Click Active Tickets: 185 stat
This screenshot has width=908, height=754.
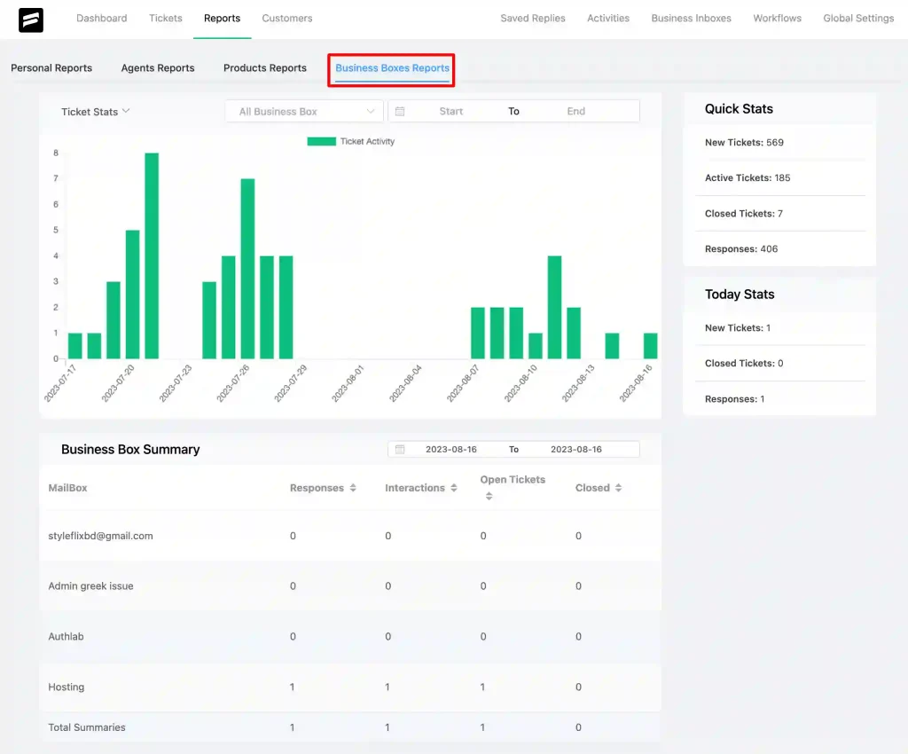[x=747, y=177]
